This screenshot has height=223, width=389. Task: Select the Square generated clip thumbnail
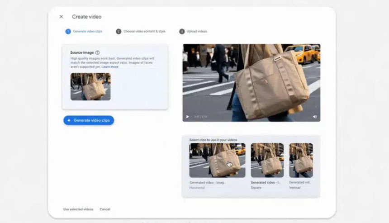pyautogui.click(x=267, y=160)
